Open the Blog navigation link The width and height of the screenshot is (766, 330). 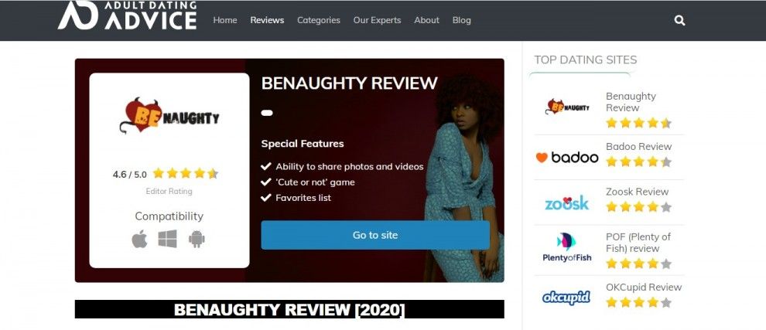(462, 21)
